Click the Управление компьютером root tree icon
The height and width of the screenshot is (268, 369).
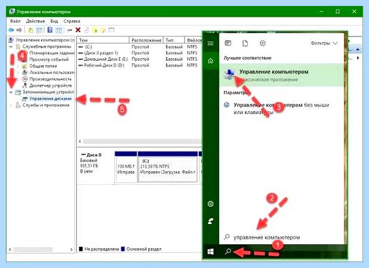pyautogui.click(x=11, y=40)
